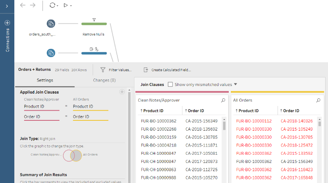Image resolution: width=328 pixels, height=183 pixels.
Task: Select the orders_south input step icon
Action: [51, 24]
